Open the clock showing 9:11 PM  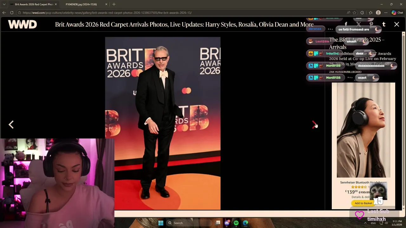[397, 223]
